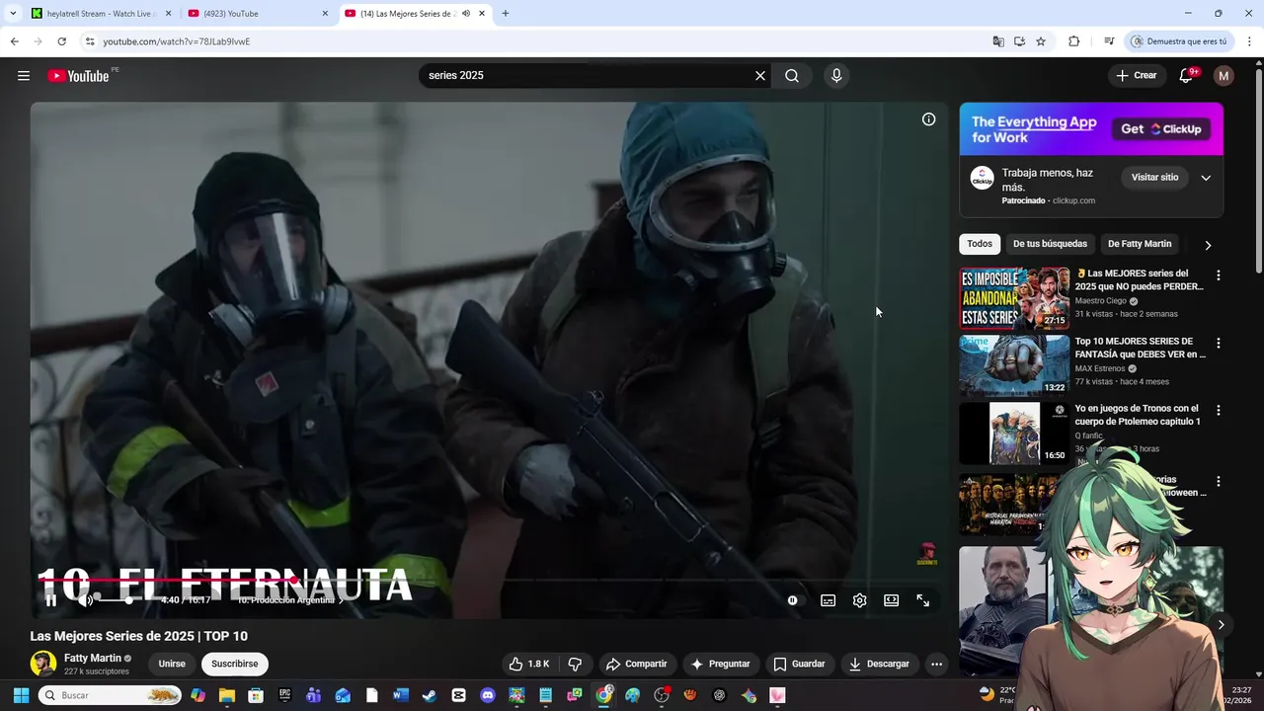Click the taskbar Buscar search box
Image resolution: width=1264 pixels, height=711 pixels.
click(111, 695)
